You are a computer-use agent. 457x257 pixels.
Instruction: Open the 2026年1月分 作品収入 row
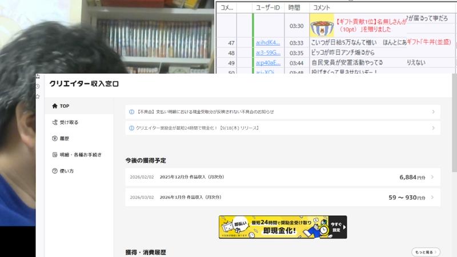[x=283, y=197]
